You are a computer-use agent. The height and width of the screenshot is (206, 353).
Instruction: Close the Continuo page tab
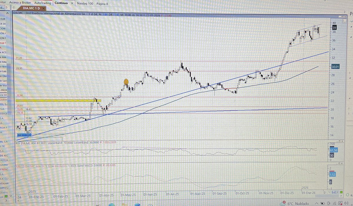click(72, 3)
